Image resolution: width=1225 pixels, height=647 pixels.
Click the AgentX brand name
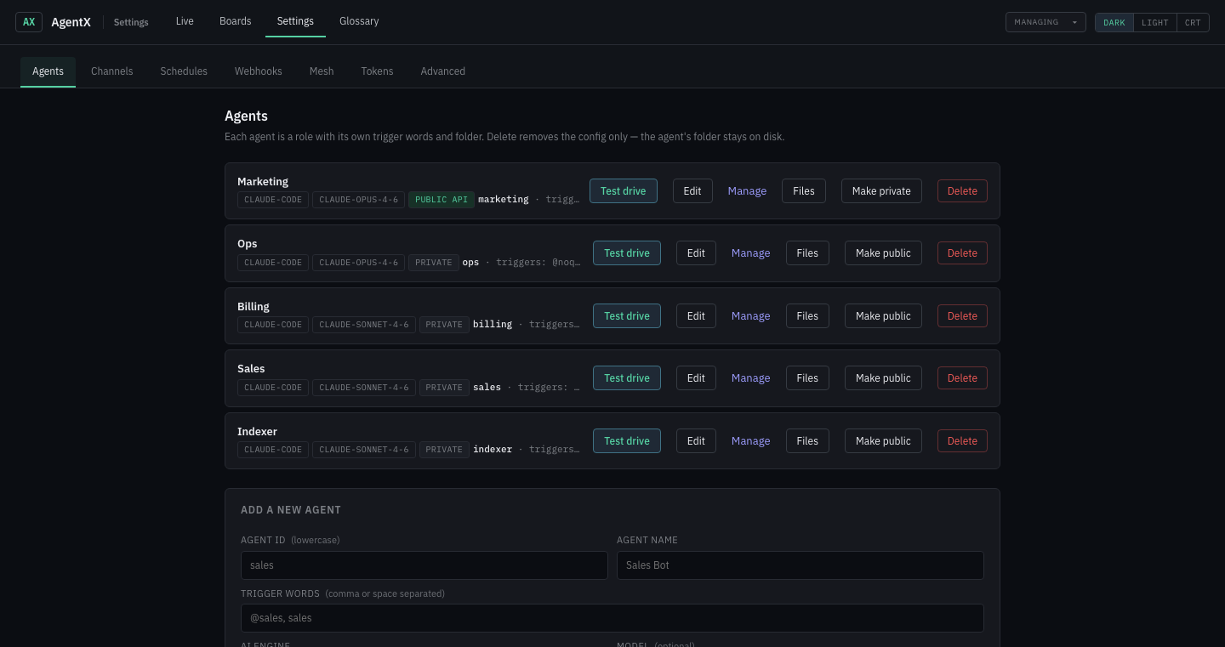(x=71, y=22)
